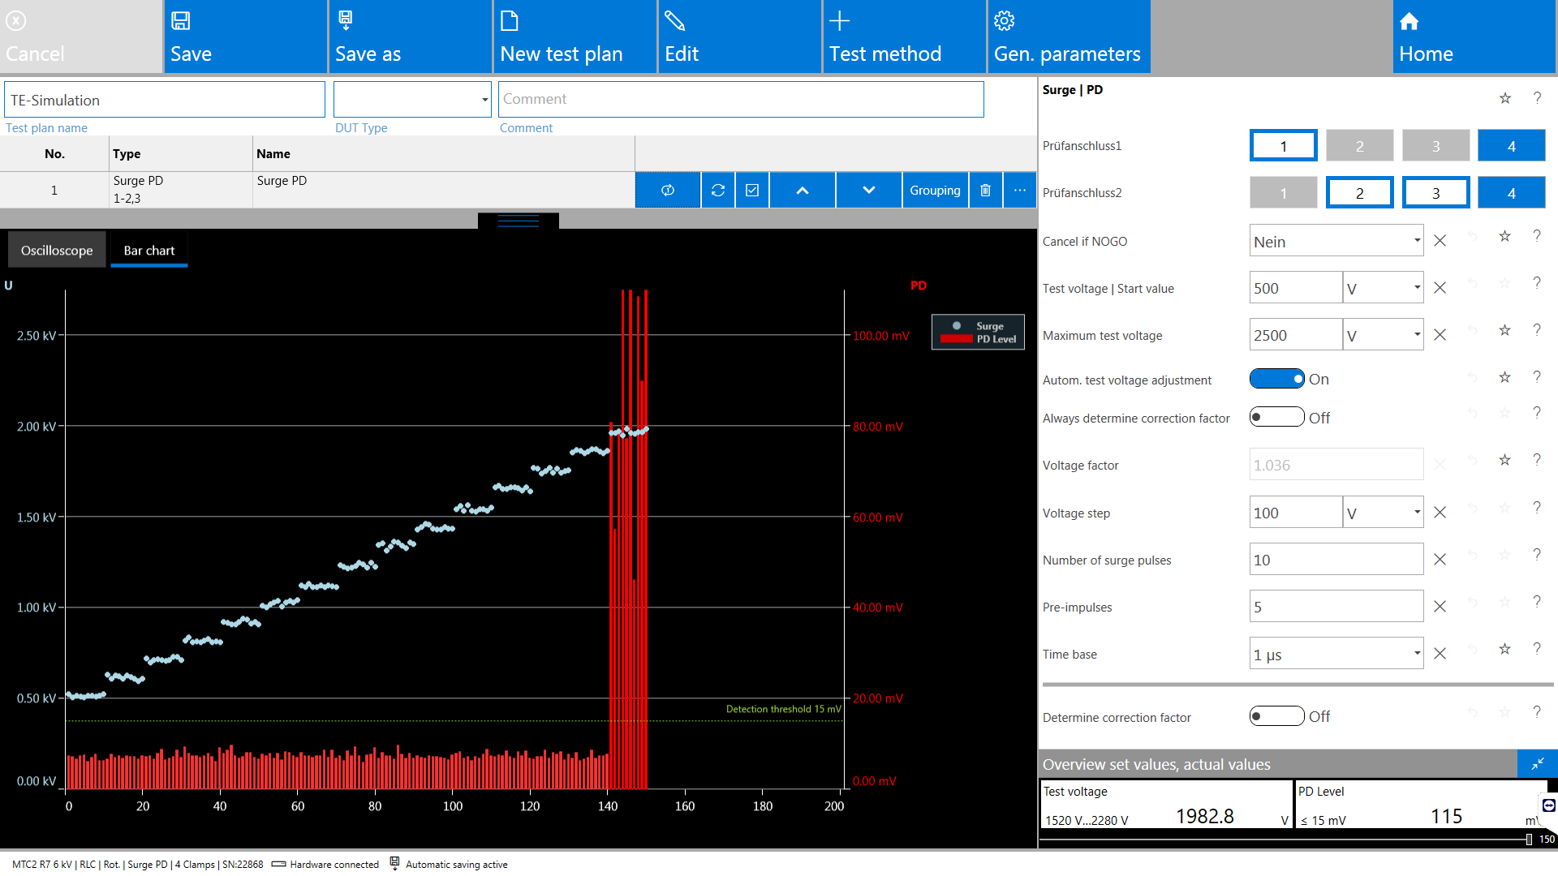
Task: Delete test step with trash icon
Action: click(x=985, y=190)
